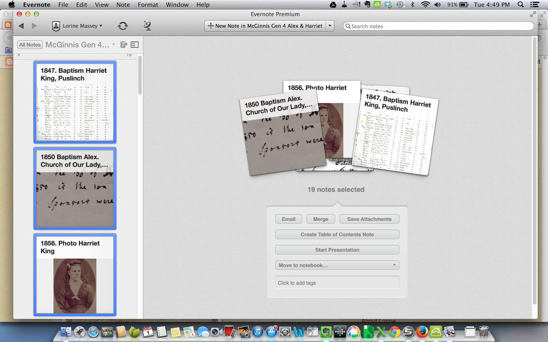The height and width of the screenshot is (342, 548).
Task: Click the Create Table of Contents Note button
Action: point(337,234)
